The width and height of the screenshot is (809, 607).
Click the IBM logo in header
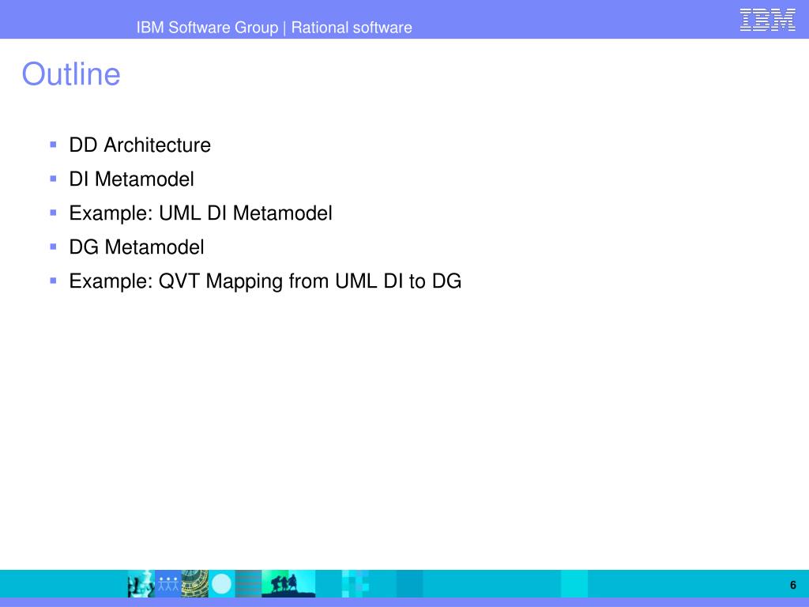767,20
